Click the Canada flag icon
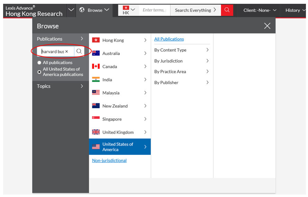 coord(96,66)
